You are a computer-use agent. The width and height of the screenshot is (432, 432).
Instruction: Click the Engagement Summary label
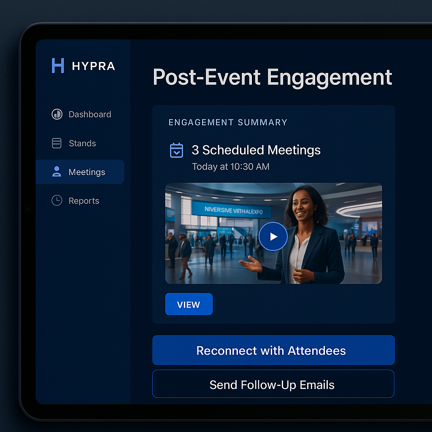(x=228, y=122)
